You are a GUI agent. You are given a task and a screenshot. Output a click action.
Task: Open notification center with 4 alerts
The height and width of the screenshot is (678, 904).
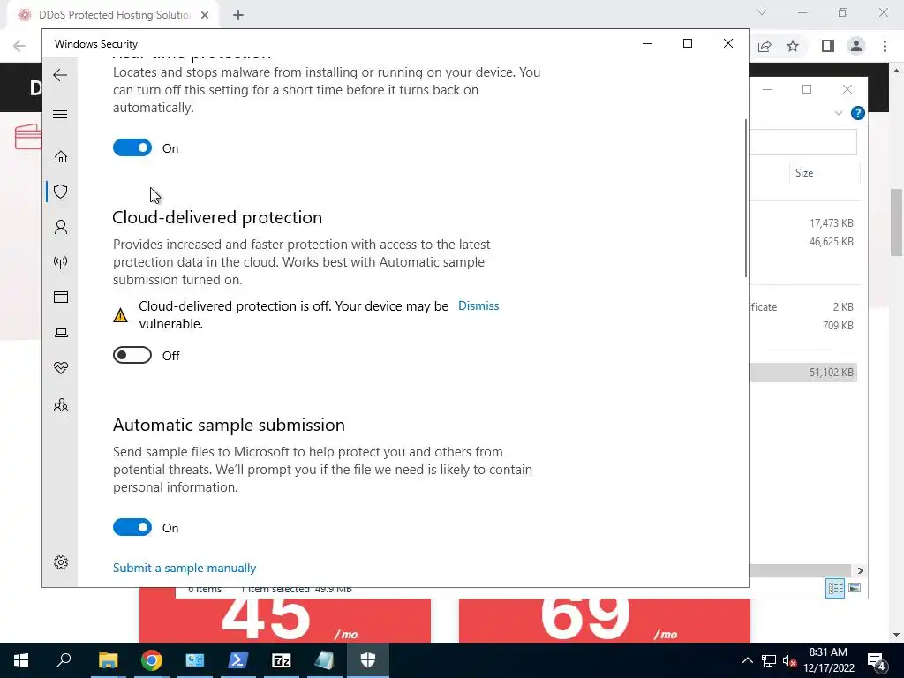877,660
